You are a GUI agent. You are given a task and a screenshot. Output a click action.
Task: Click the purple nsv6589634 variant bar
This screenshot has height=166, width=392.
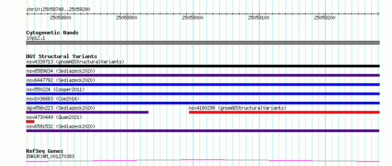[x=203, y=75]
